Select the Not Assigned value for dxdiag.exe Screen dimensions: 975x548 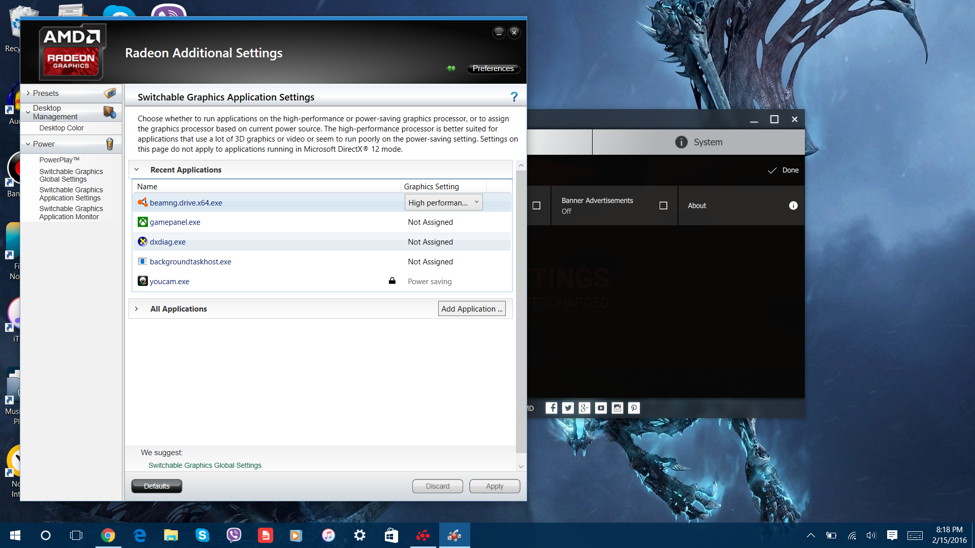(x=430, y=242)
